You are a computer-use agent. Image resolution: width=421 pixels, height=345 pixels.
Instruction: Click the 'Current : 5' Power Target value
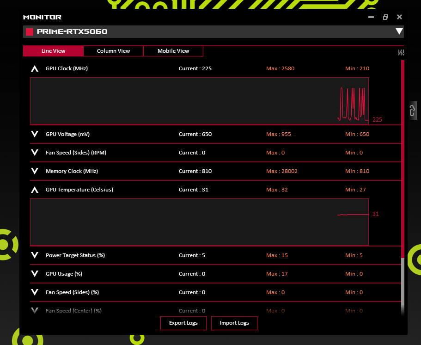pyautogui.click(x=192, y=255)
